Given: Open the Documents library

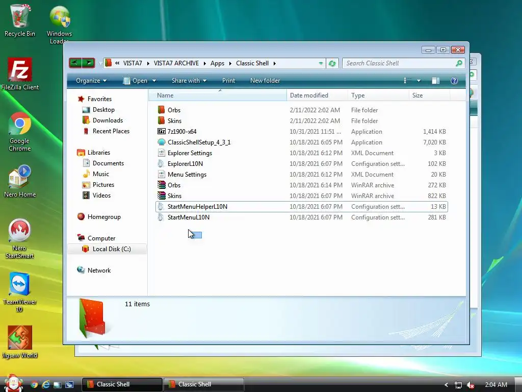Looking at the screenshot, I should 108,163.
